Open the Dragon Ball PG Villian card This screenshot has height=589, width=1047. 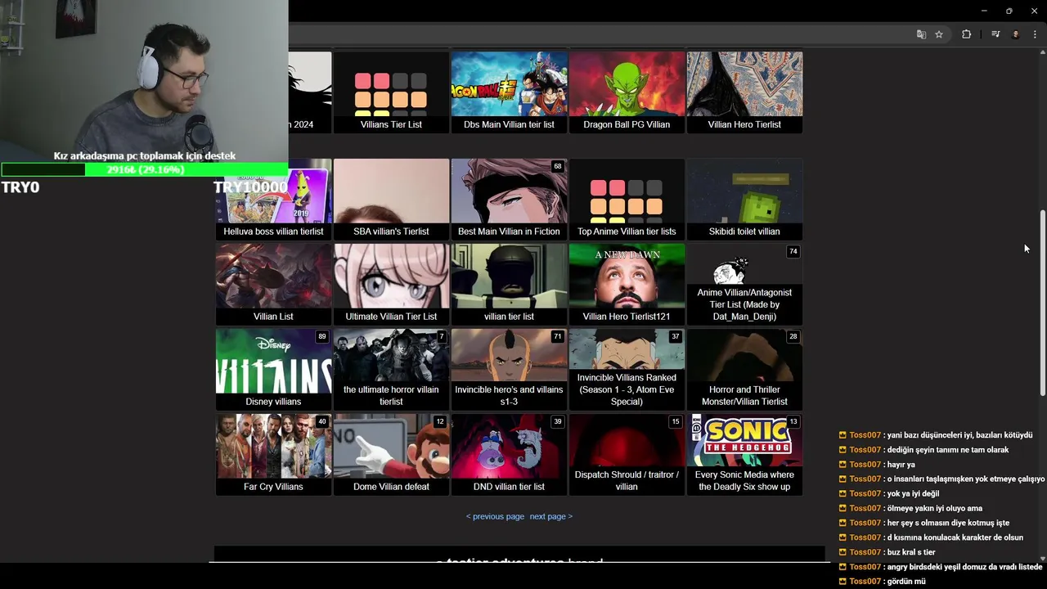click(x=627, y=92)
